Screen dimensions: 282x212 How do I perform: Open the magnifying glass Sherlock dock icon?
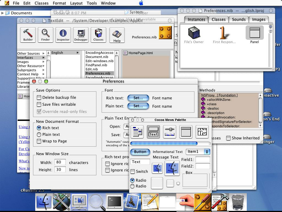97,202
